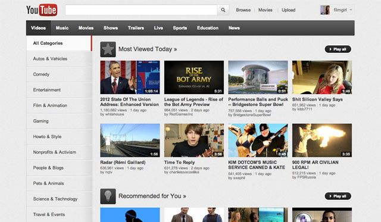Open the Upload link
Screen dimensions: 381x222
(288, 10)
